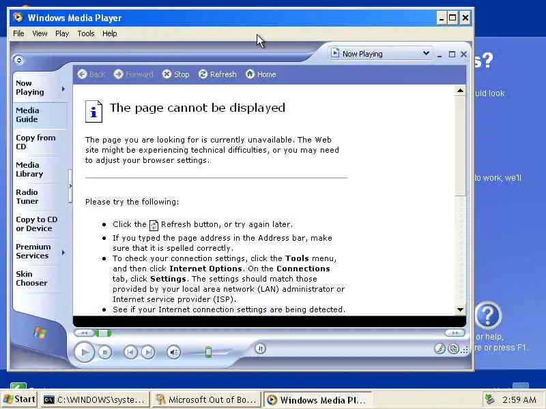
Task: Expand the Premium Services sidebar arrow
Action: pos(63,252)
